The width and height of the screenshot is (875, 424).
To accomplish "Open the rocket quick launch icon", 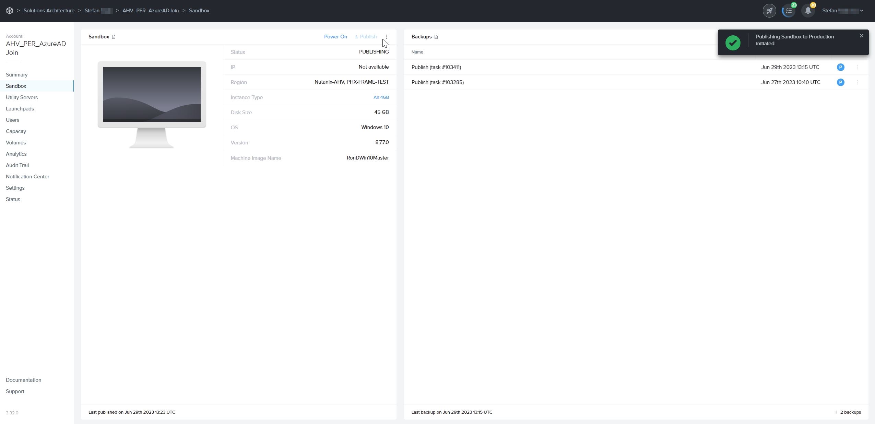I will pos(769,10).
